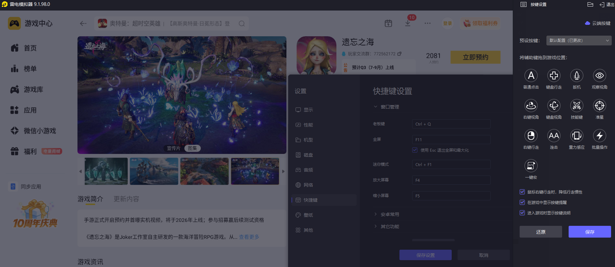Viewport: 615px width, 267px height.
Task: Toggle 进入游戏时显示按键说明 checkbox
Action: click(x=522, y=213)
